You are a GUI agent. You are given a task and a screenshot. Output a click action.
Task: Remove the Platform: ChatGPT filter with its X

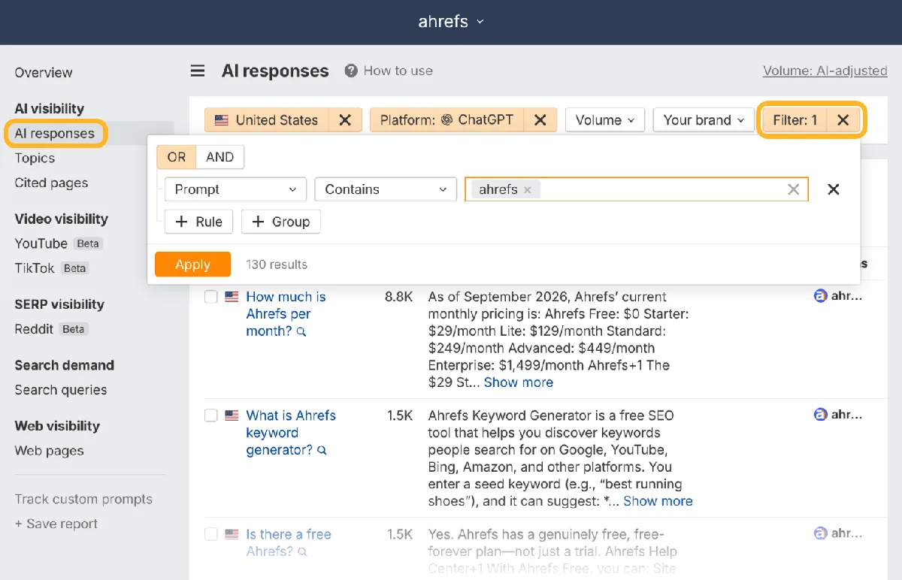540,120
